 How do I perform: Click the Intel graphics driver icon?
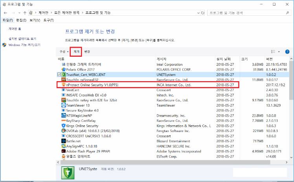[x=64, y=64]
